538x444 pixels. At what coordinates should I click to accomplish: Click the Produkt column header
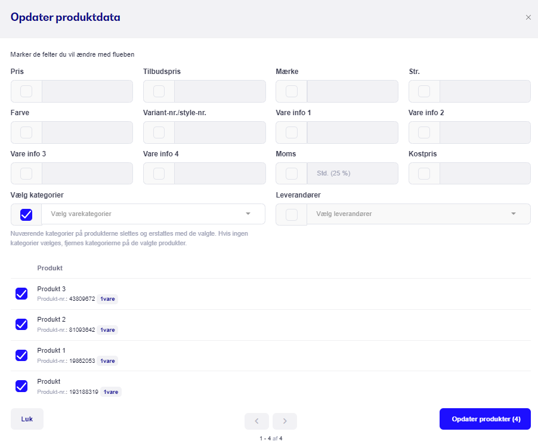pyautogui.click(x=50, y=268)
